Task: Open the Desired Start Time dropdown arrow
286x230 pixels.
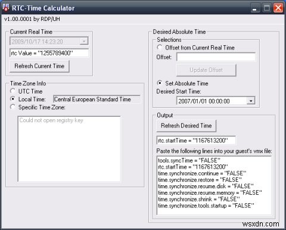Action: [251, 101]
